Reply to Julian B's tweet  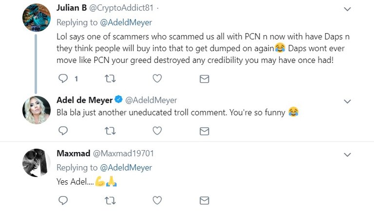tap(63, 78)
